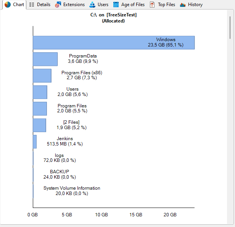
Task: Click the BACKUP folder label
Action: pos(60,172)
